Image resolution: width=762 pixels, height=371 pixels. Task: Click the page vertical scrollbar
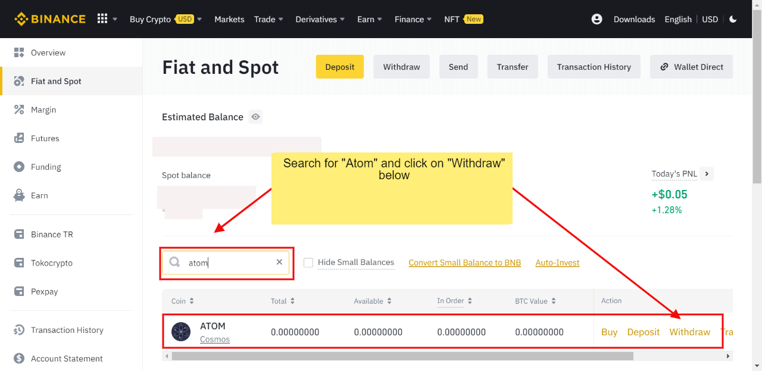coord(757,95)
